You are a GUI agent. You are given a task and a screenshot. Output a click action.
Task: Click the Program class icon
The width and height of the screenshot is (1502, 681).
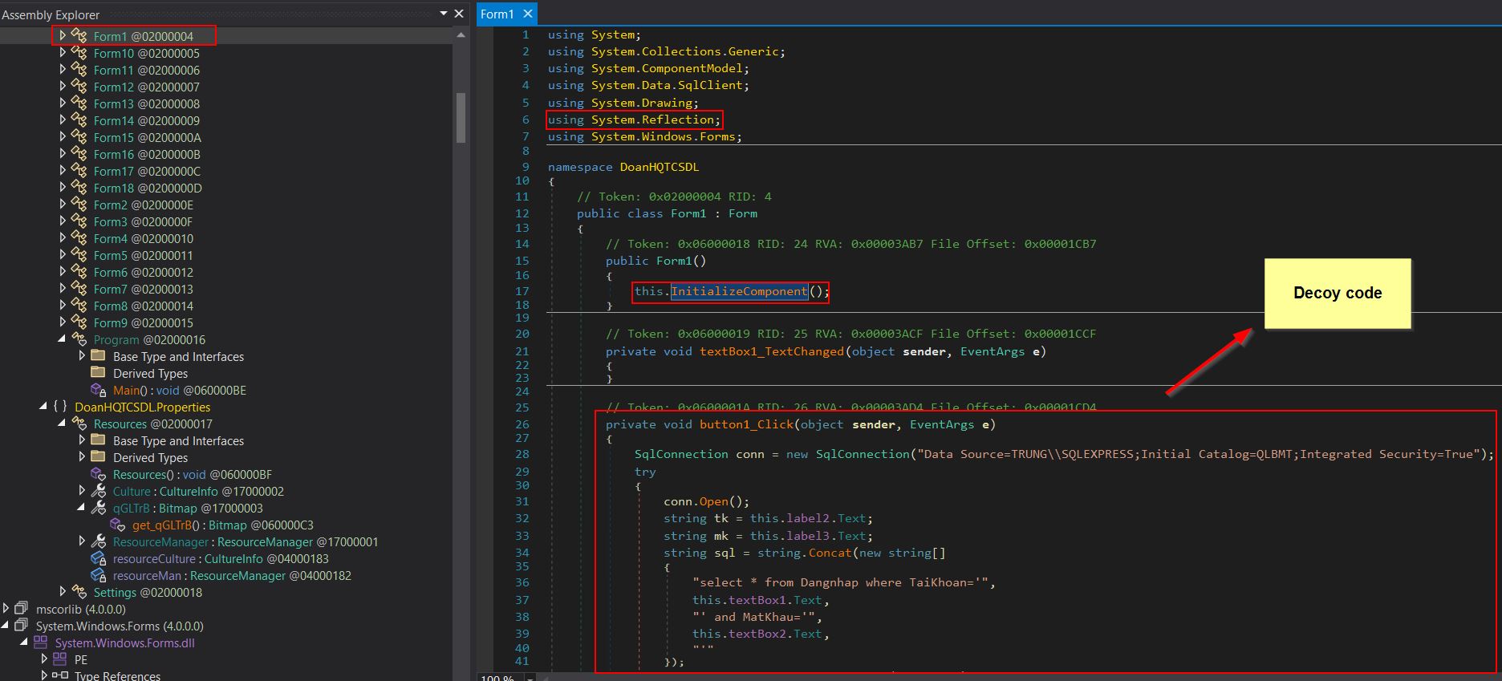79,338
